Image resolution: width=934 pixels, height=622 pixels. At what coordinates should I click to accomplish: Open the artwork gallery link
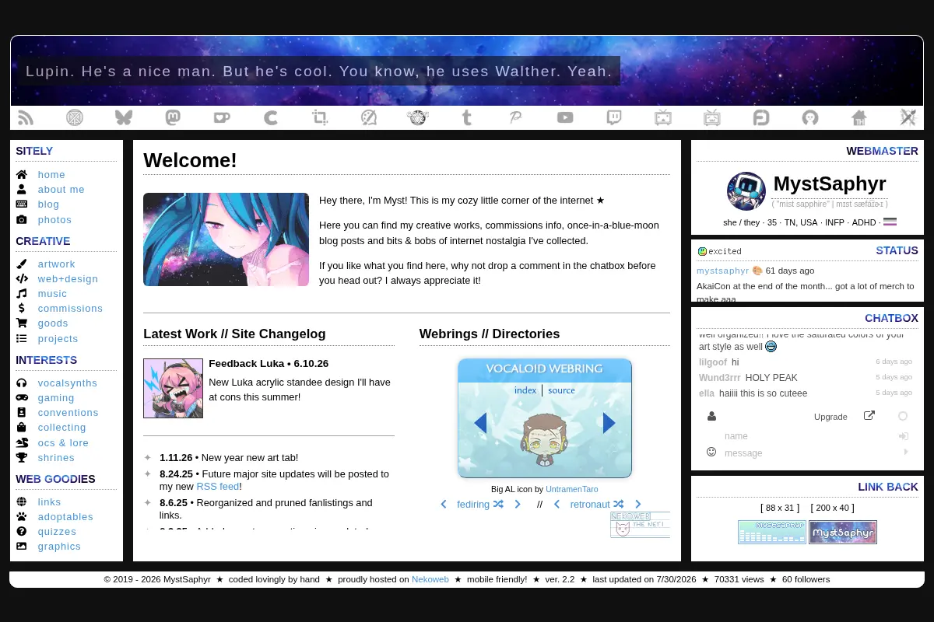[57, 264]
